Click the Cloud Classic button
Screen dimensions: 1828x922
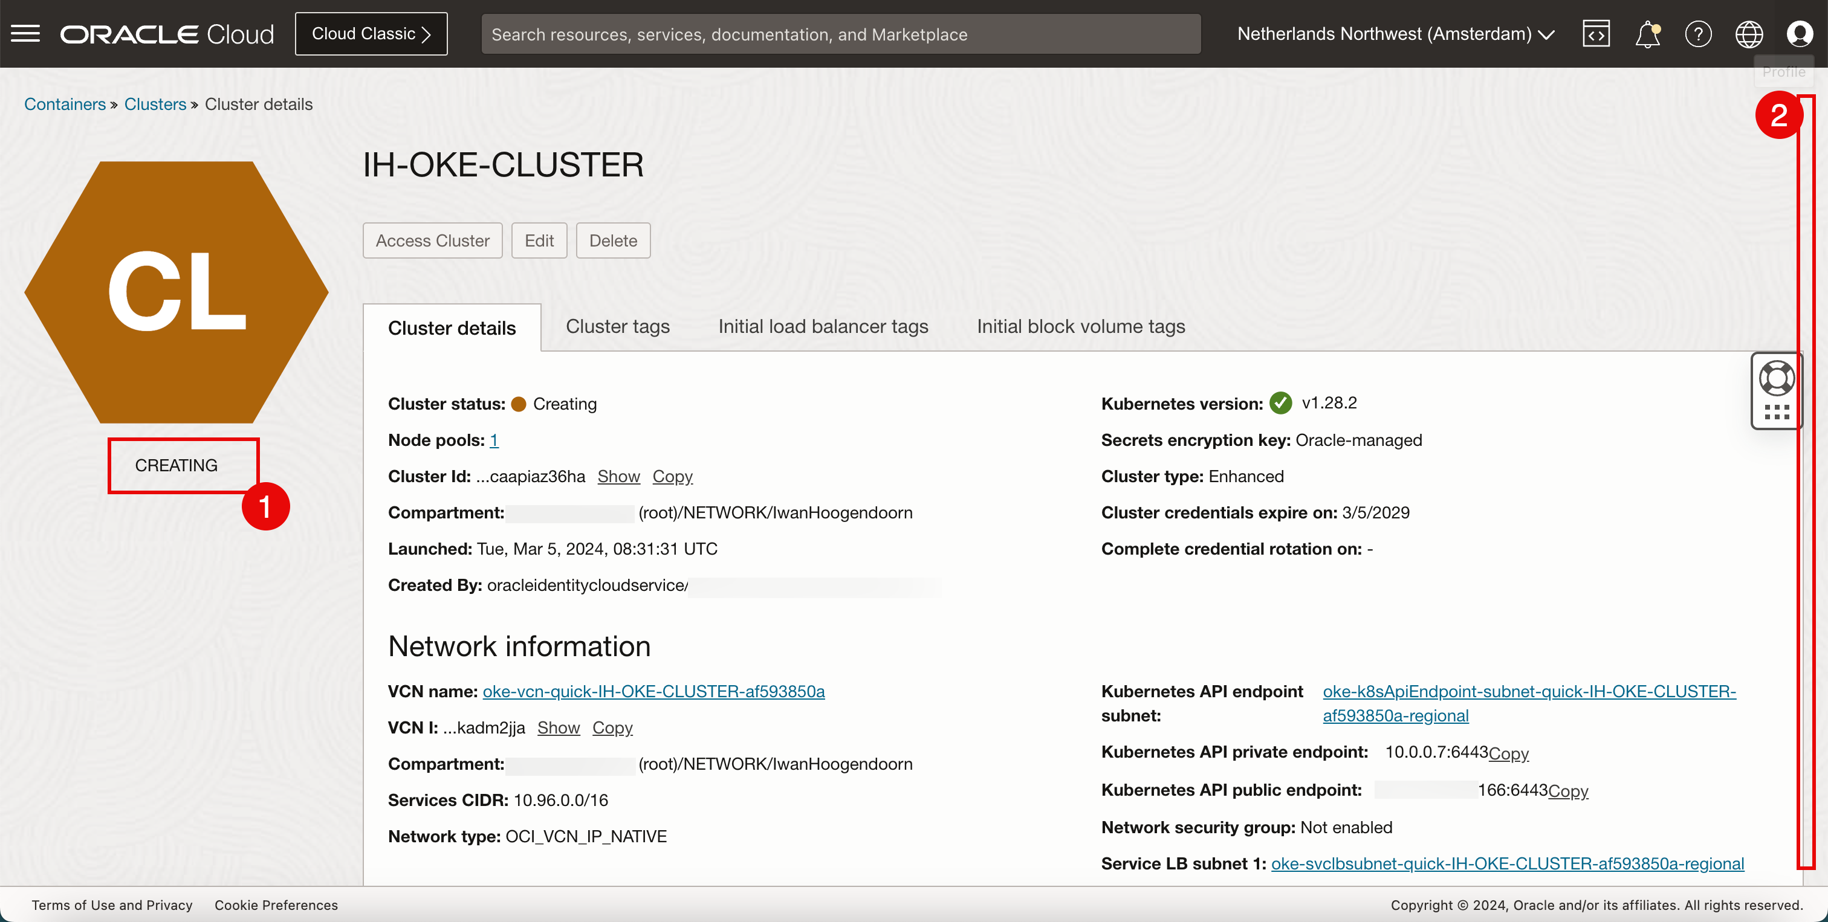pyautogui.click(x=371, y=33)
